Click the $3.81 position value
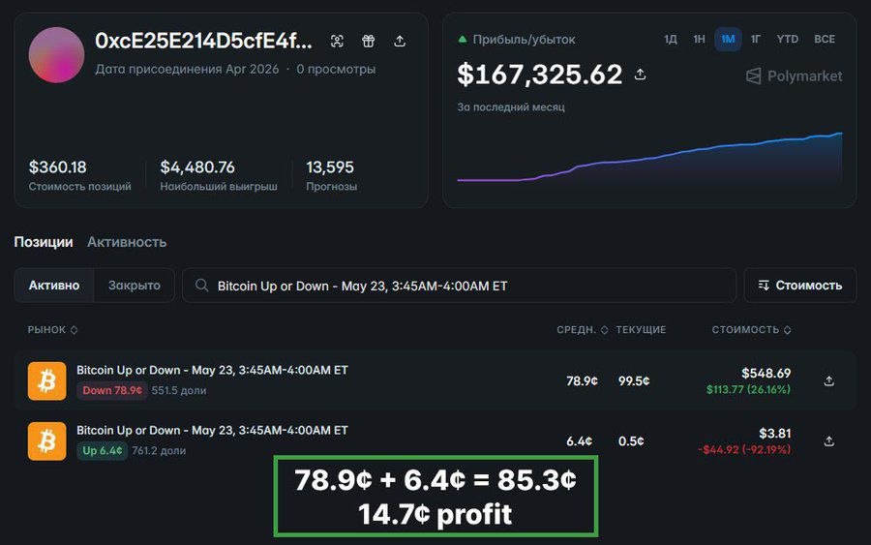 (775, 434)
